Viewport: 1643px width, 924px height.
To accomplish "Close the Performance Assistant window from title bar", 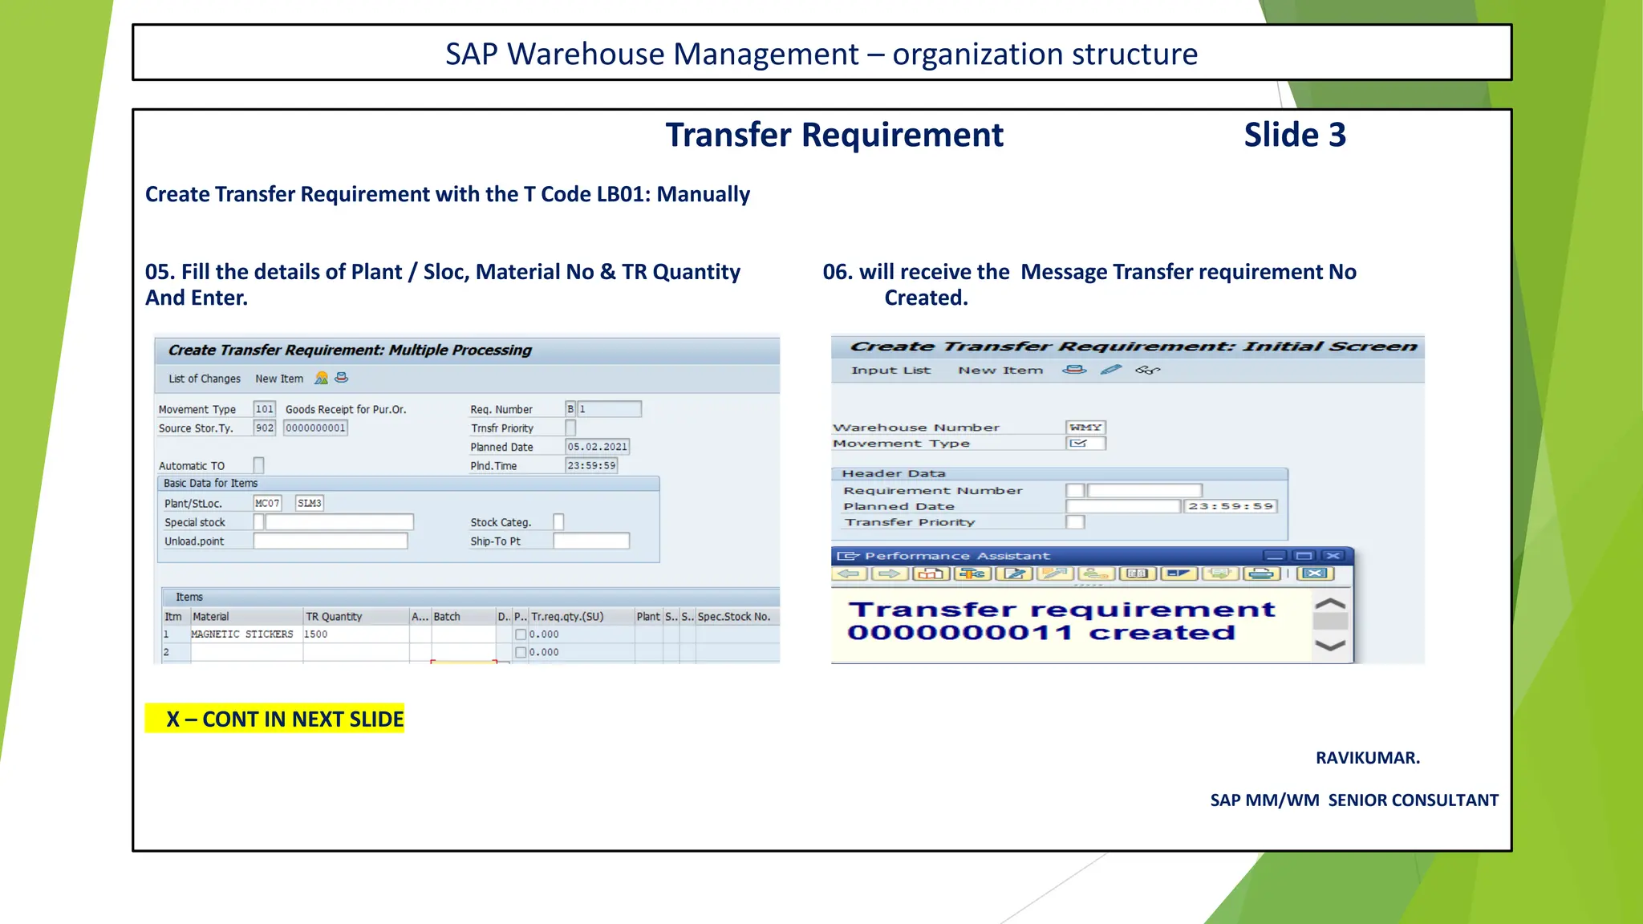I will click(x=1333, y=556).
